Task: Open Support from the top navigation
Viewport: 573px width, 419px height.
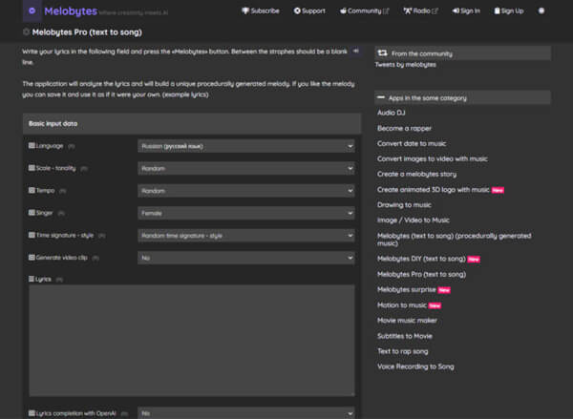Action: coord(311,11)
